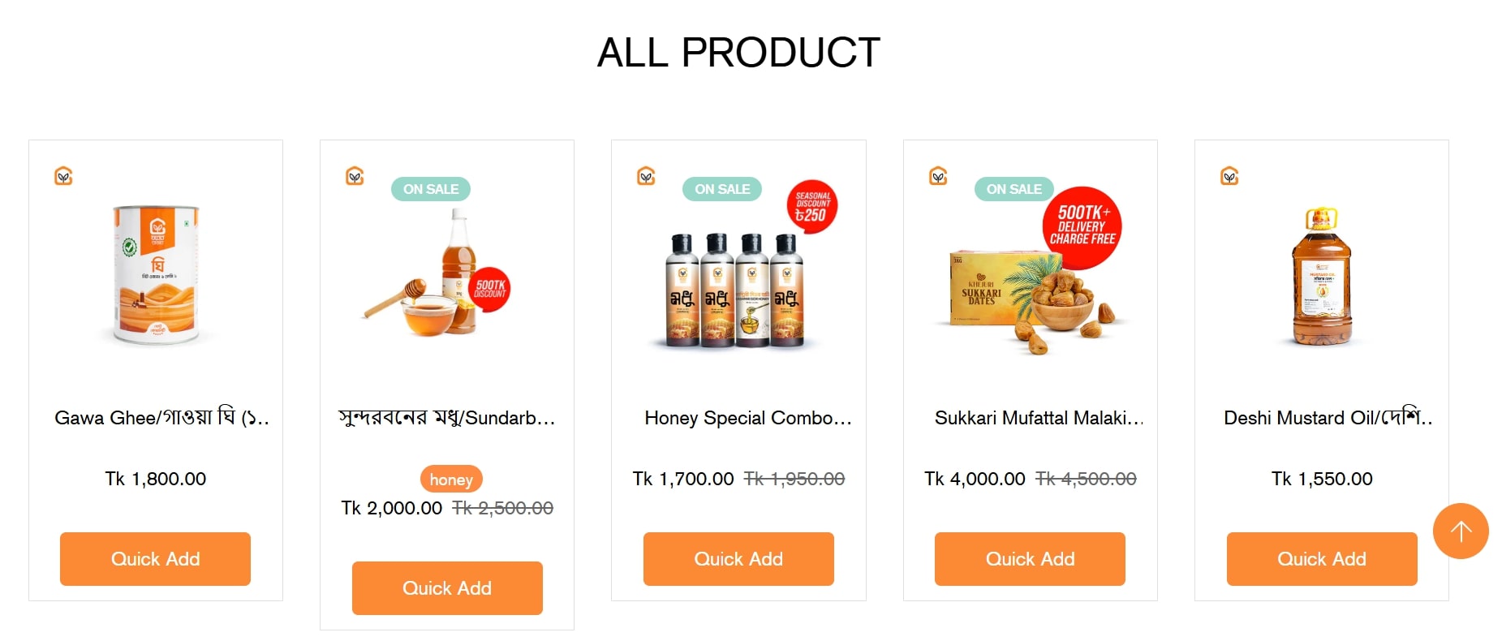Select the orange honey tag label

click(x=451, y=480)
